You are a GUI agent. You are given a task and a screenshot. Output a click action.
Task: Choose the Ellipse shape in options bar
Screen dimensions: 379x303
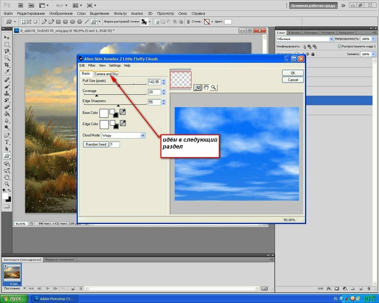click(x=72, y=21)
